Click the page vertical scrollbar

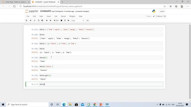point(190,62)
